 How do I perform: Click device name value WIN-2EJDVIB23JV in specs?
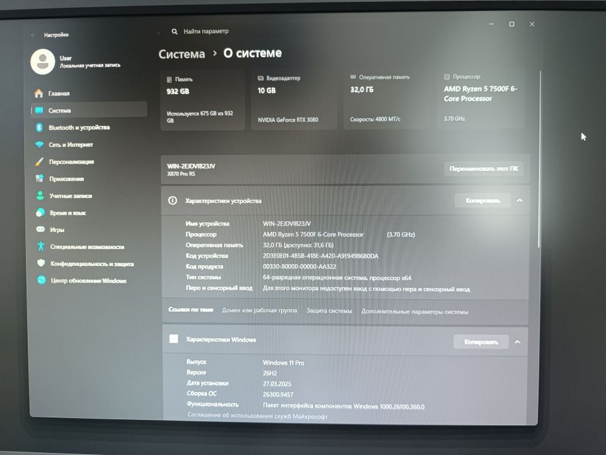[x=286, y=223]
